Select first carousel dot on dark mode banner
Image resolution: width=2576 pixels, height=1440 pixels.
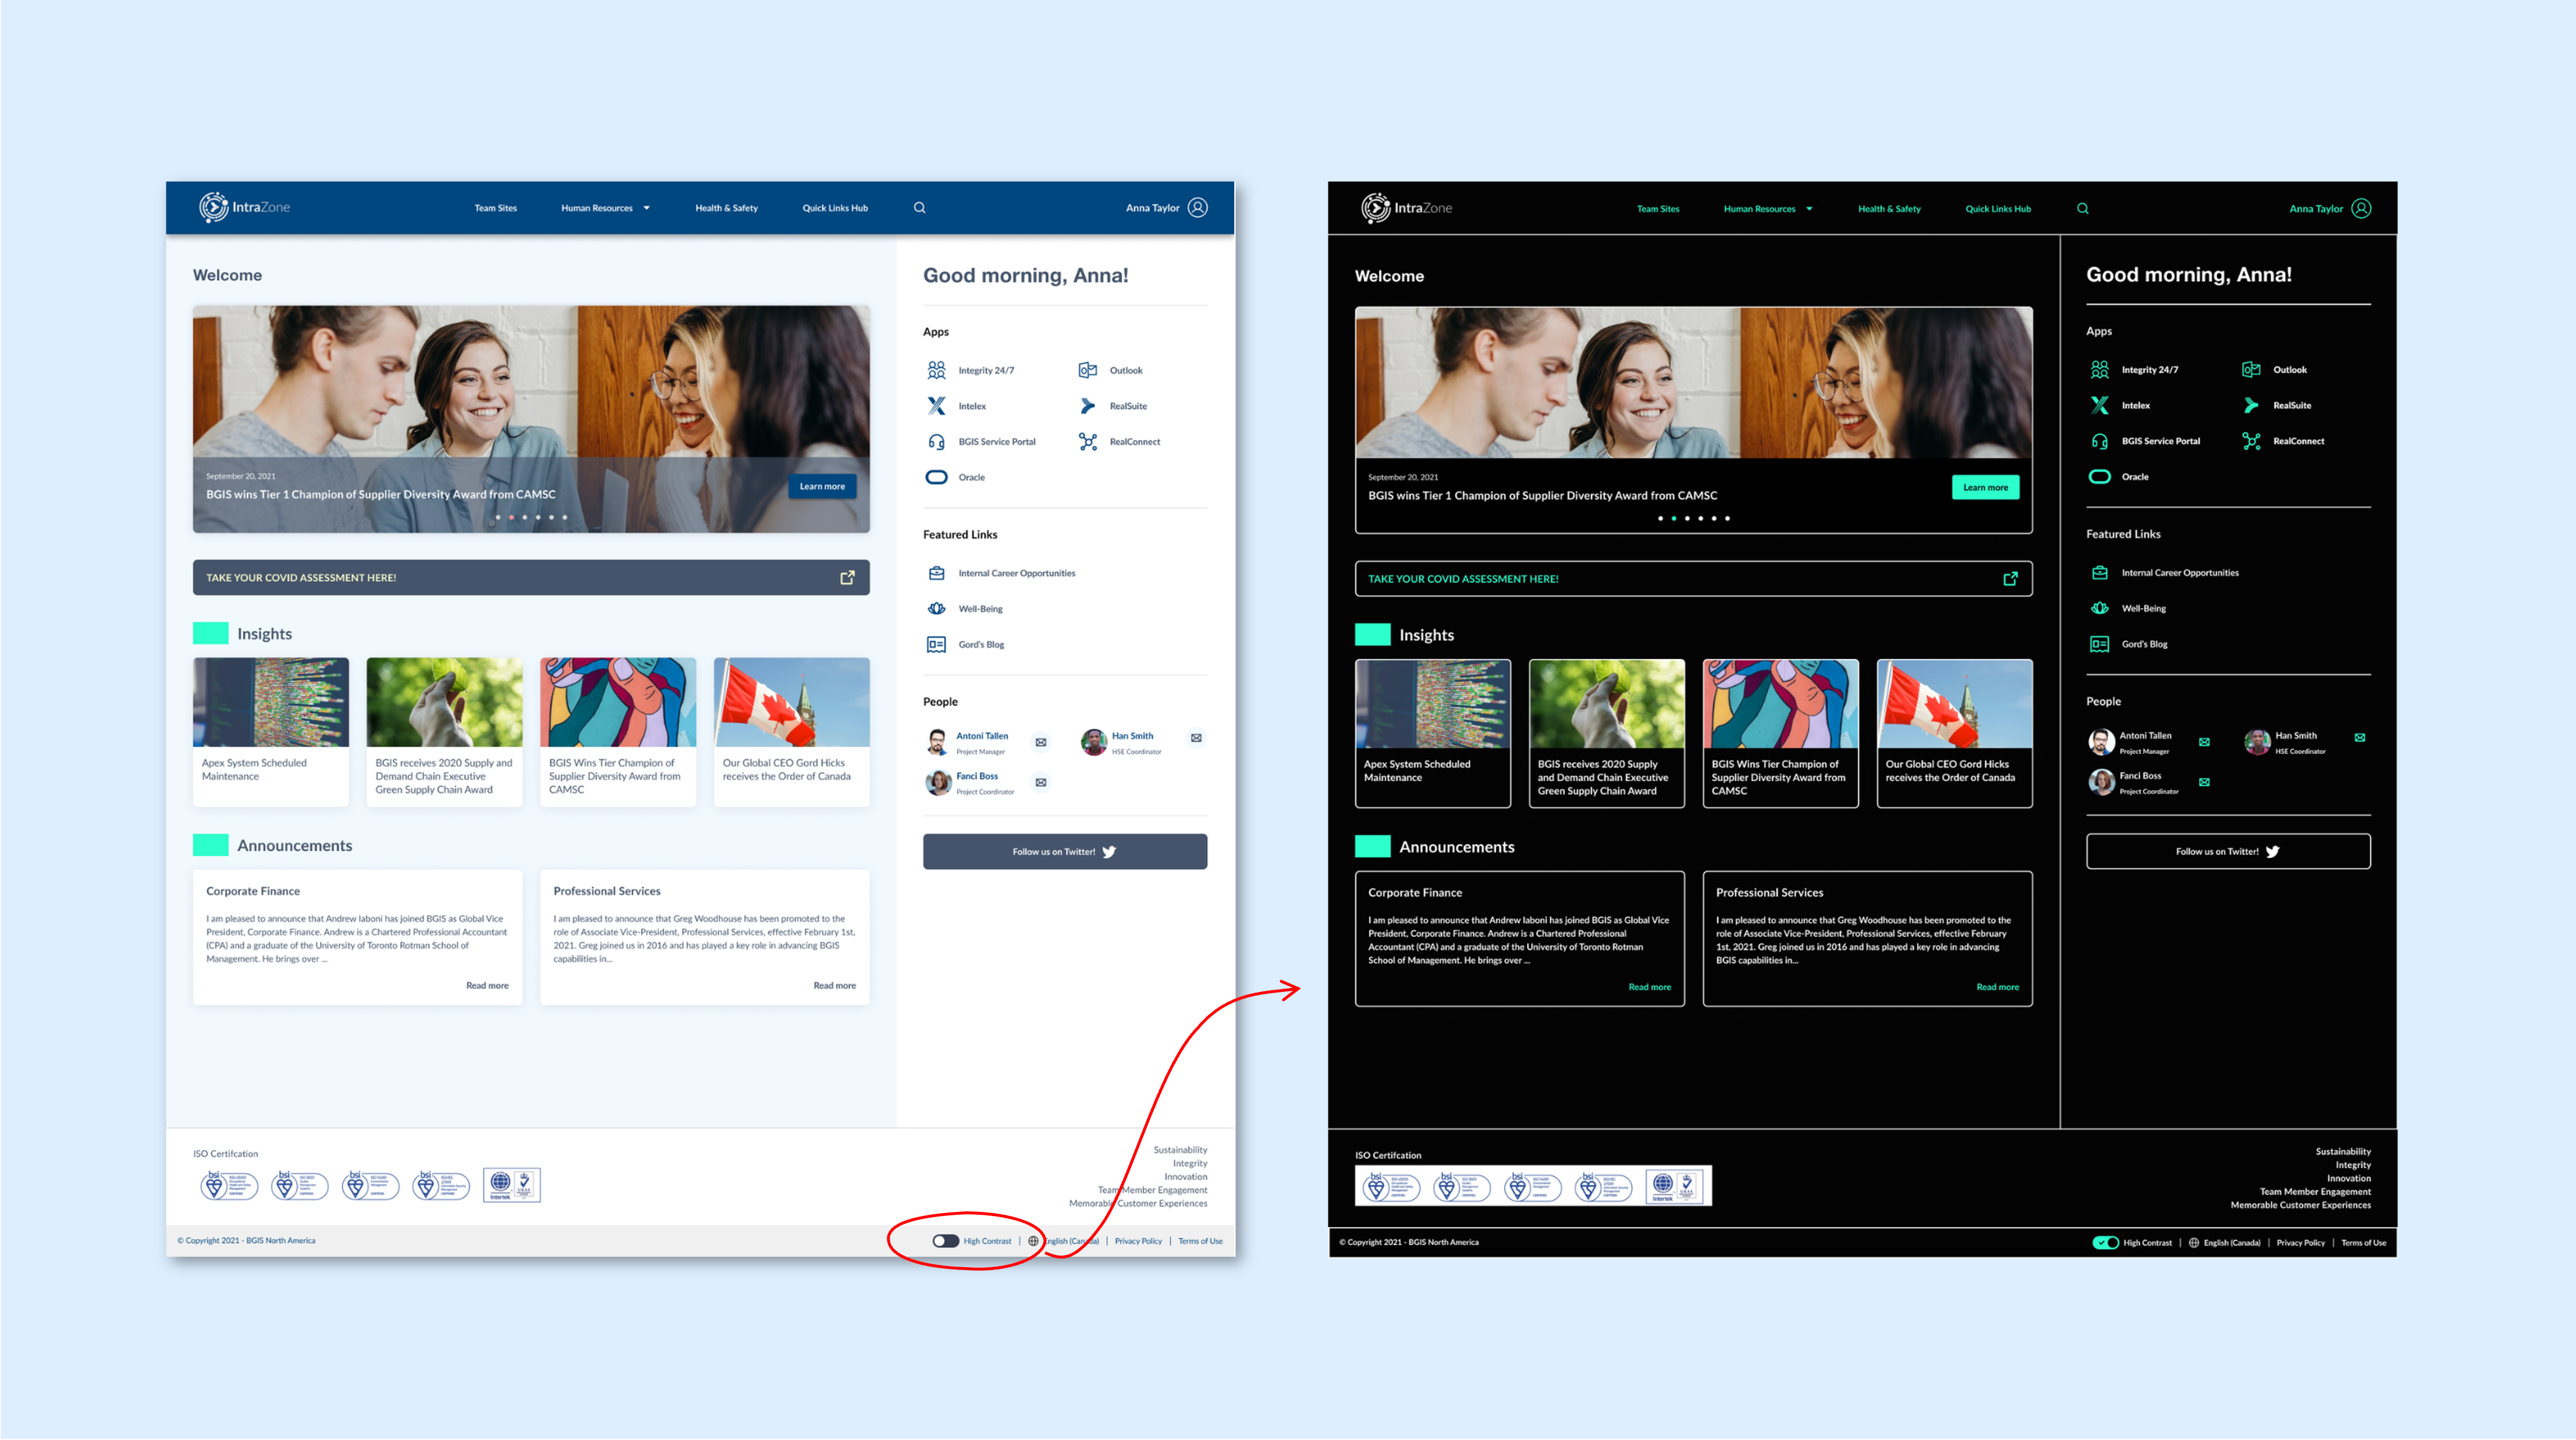click(x=1660, y=518)
